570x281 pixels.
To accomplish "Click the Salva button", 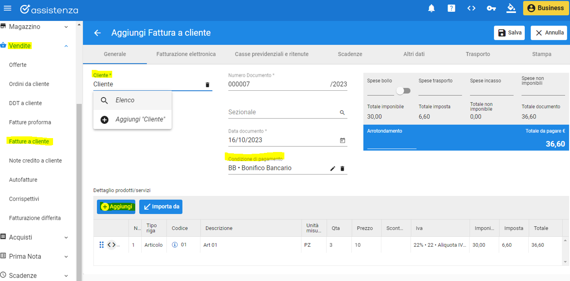I will click(x=509, y=33).
